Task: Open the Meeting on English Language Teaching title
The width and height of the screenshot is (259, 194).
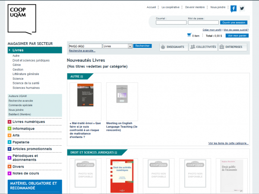Action: tap(122, 127)
